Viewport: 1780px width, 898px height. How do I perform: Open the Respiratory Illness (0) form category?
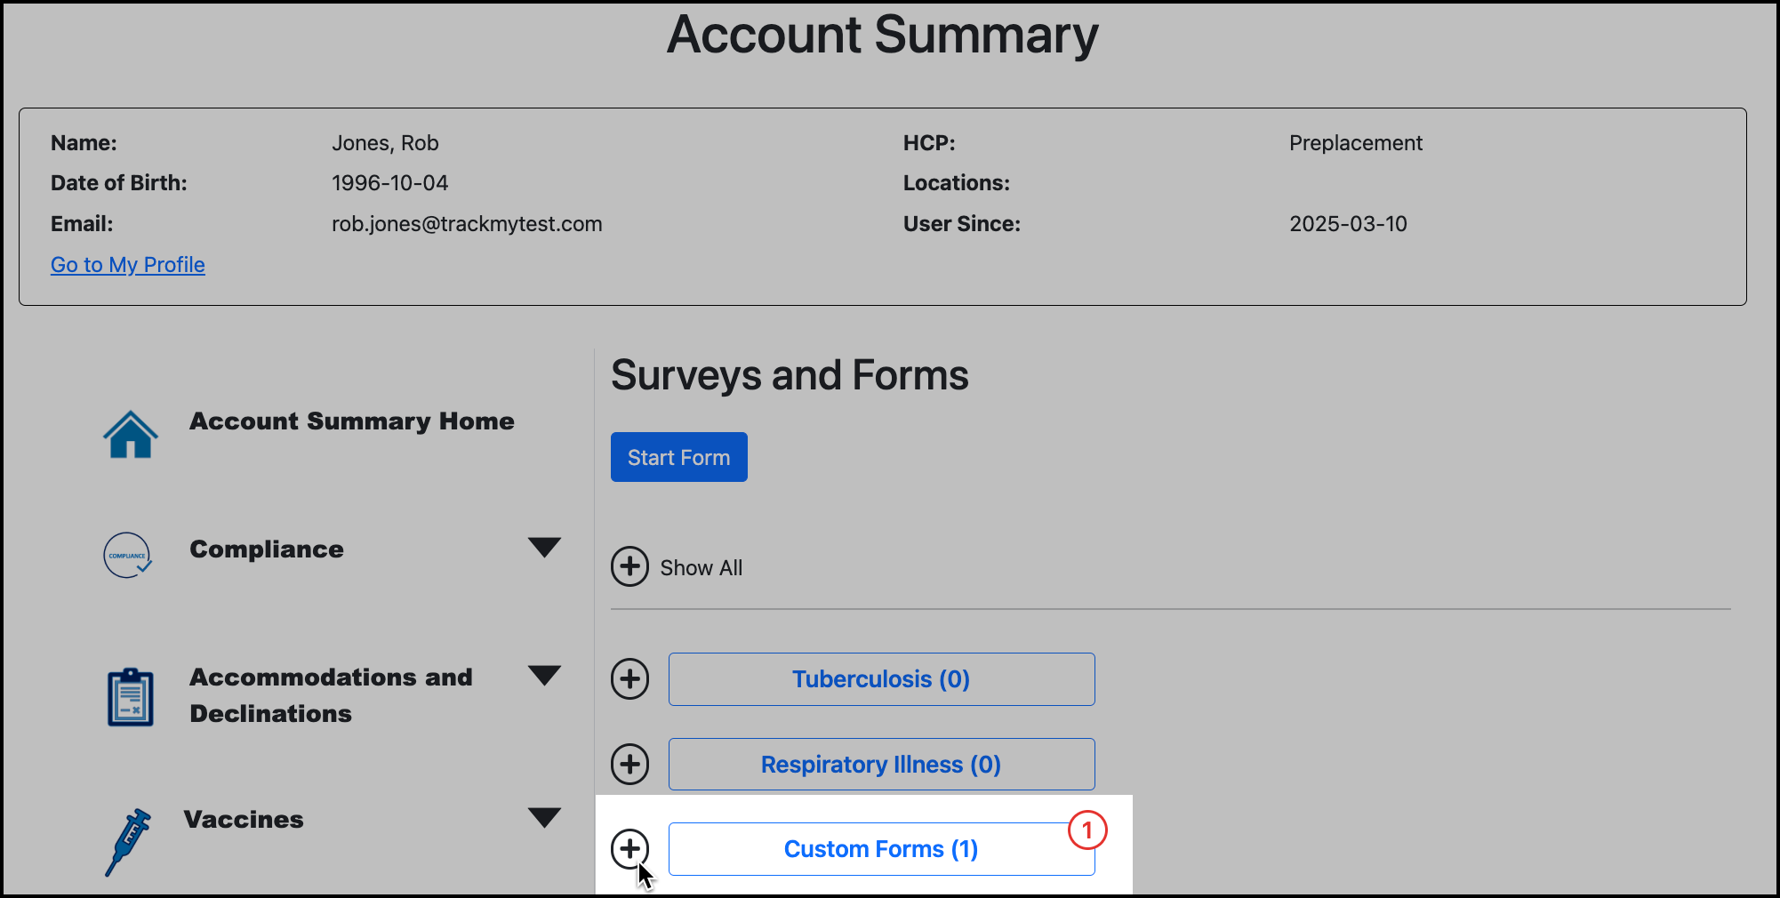880,764
